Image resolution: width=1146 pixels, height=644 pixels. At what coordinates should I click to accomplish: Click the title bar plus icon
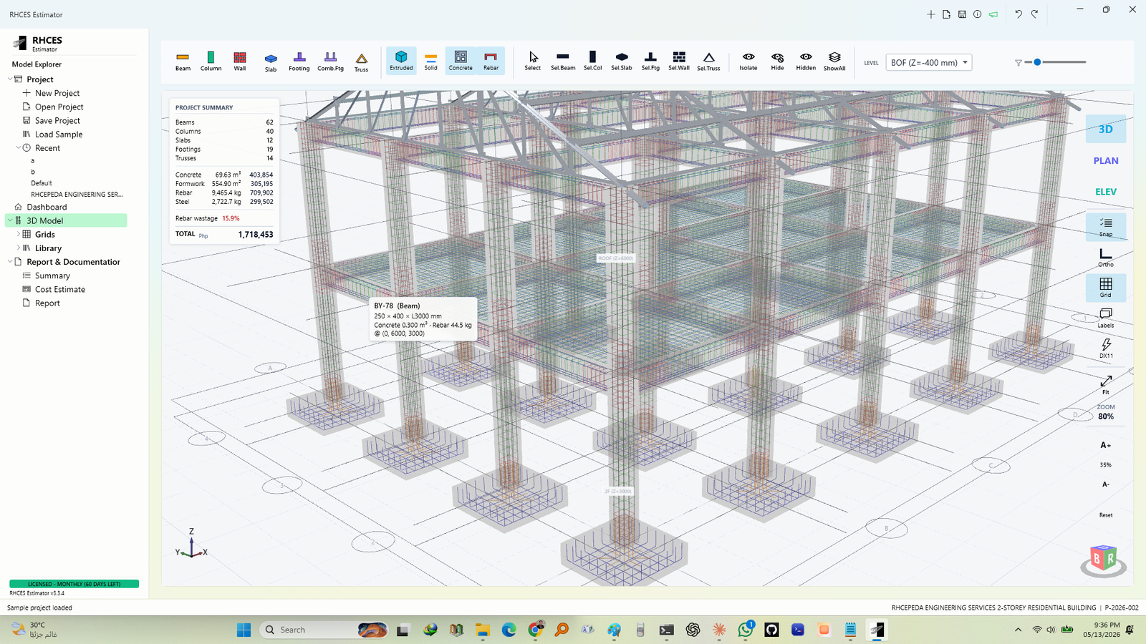click(x=931, y=14)
